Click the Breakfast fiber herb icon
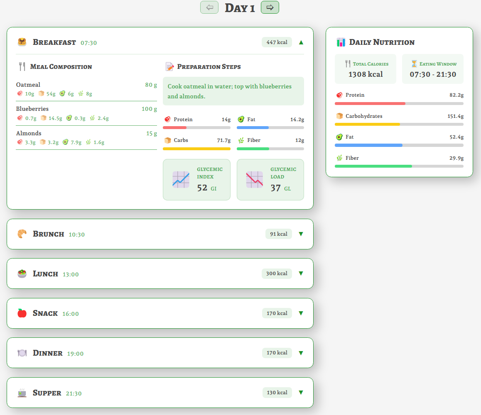 pos(241,140)
